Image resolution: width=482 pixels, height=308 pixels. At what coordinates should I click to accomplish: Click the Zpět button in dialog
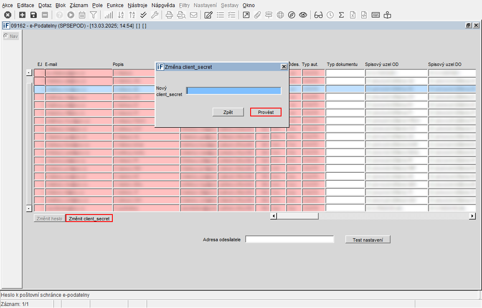click(228, 112)
